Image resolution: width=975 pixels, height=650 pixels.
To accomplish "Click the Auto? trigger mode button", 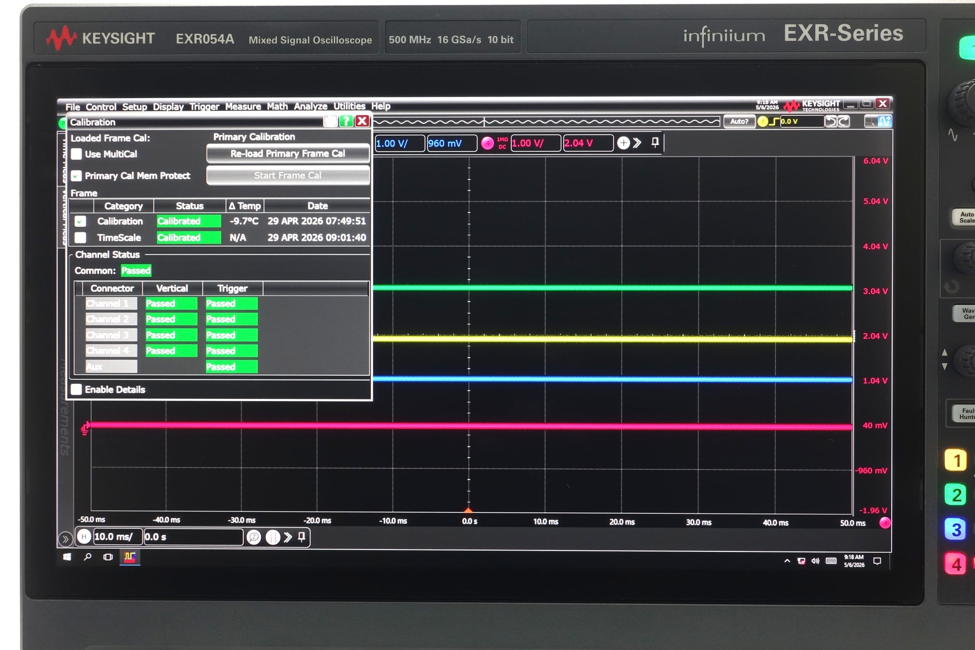I will tap(739, 121).
